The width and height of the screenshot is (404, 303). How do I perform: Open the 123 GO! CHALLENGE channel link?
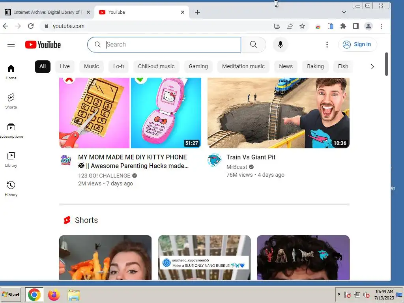pyautogui.click(x=104, y=176)
